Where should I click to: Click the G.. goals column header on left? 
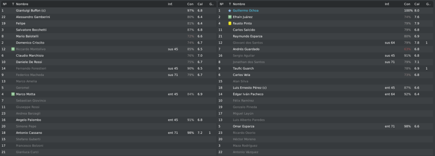tap(212, 4)
